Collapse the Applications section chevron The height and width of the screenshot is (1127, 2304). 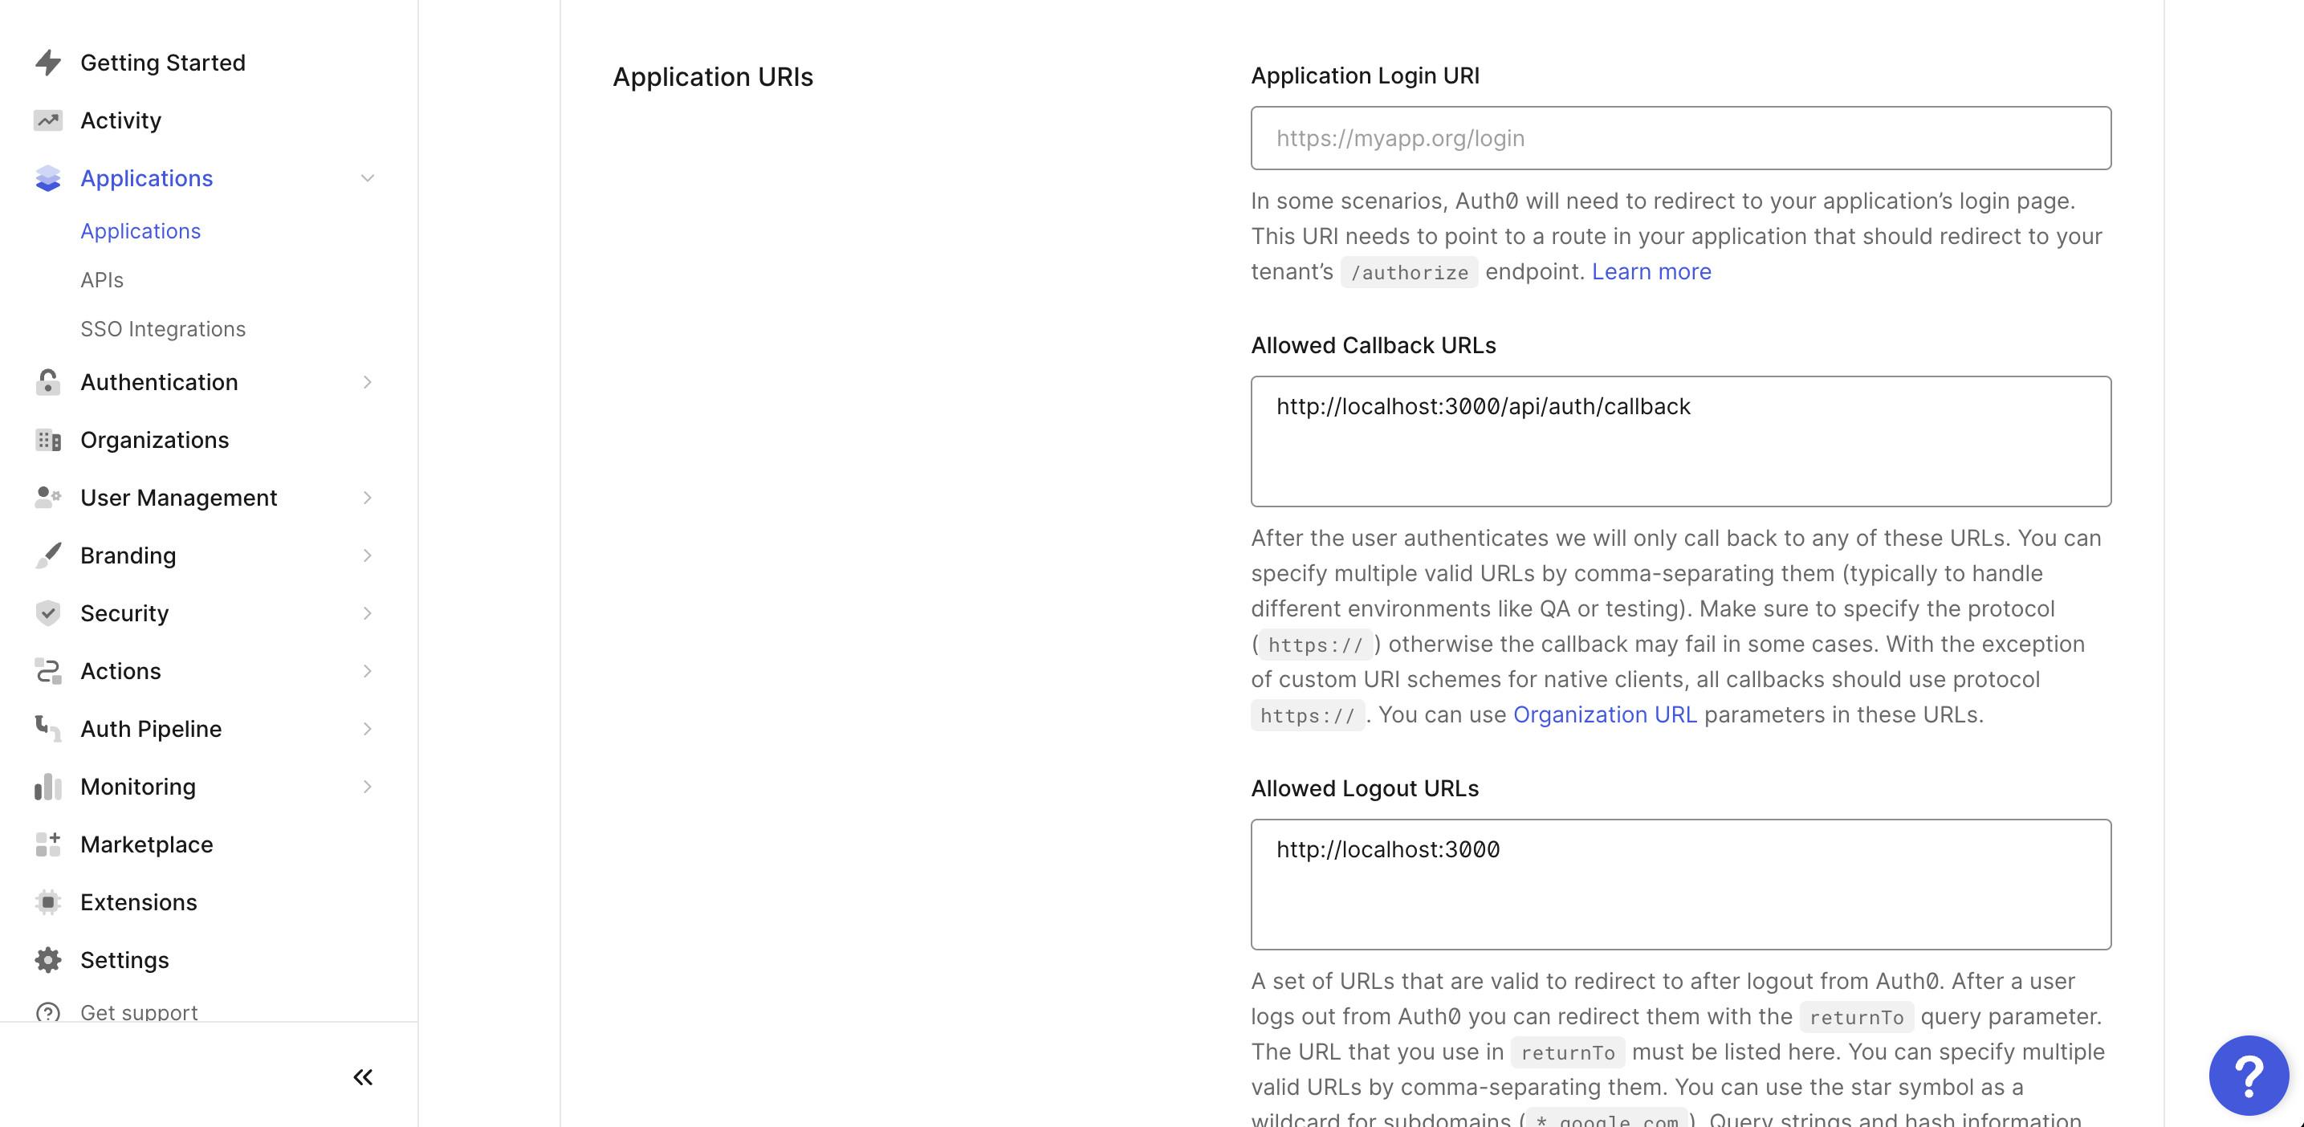tap(368, 178)
